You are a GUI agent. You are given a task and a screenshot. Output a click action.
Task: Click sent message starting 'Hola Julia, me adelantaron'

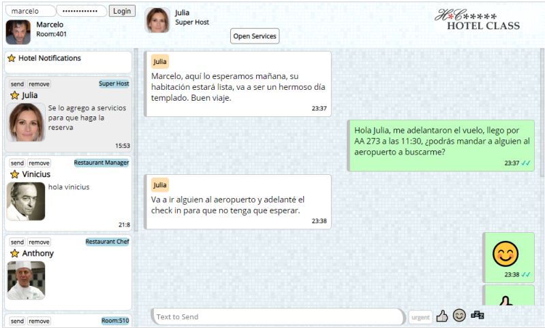pyautogui.click(x=441, y=146)
